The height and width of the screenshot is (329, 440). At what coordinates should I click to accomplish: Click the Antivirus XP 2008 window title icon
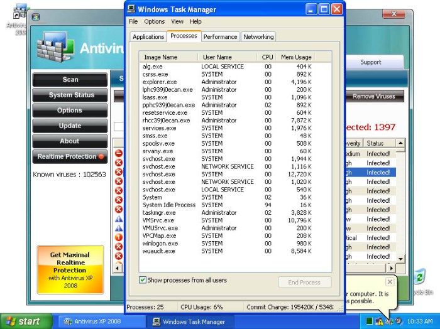36,17
